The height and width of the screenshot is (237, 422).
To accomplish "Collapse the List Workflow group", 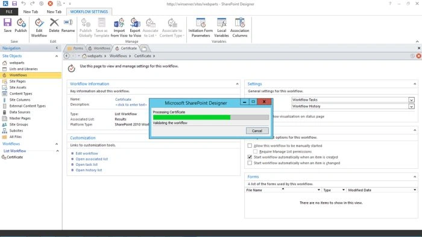I will point(57,151).
